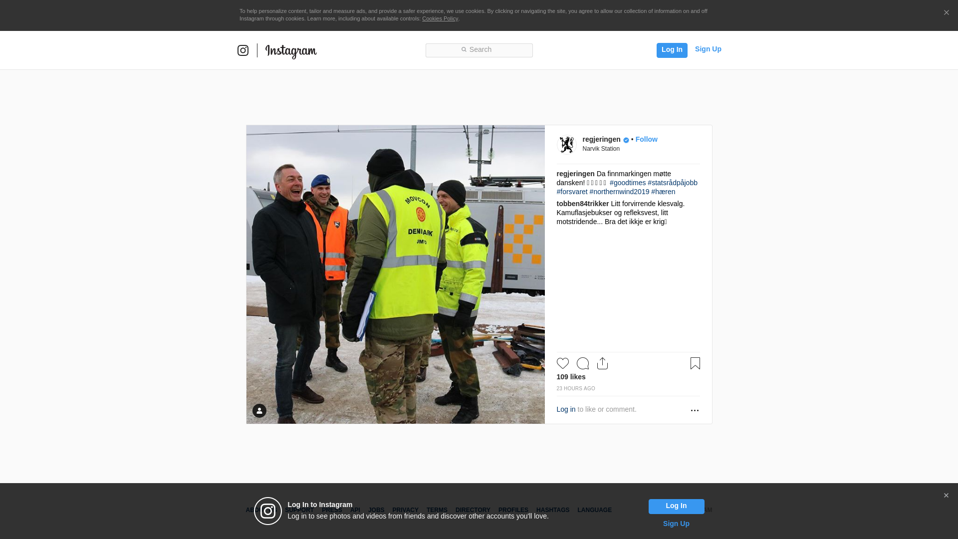Open regjeringen name in the caption
The width and height of the screenshot is (958, 539).
[x=575, y=174]
